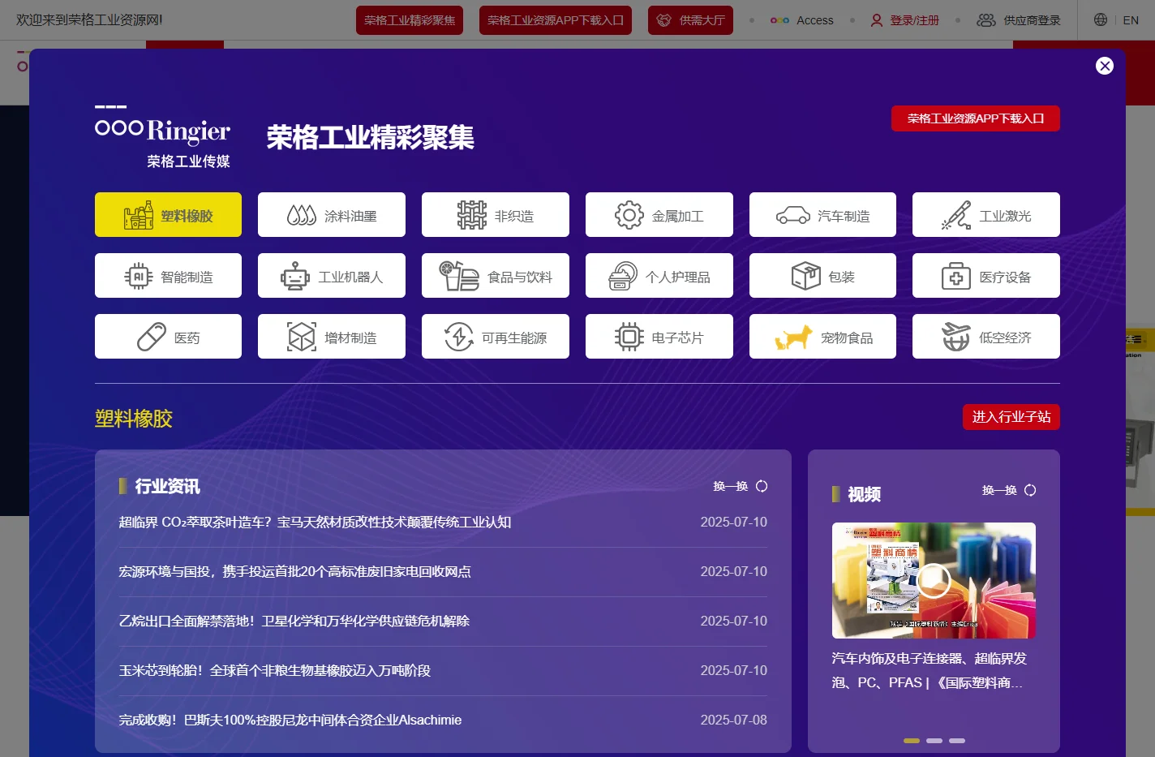
Task: Open the 工业机器人 robot category
Action: coord(332,276)
